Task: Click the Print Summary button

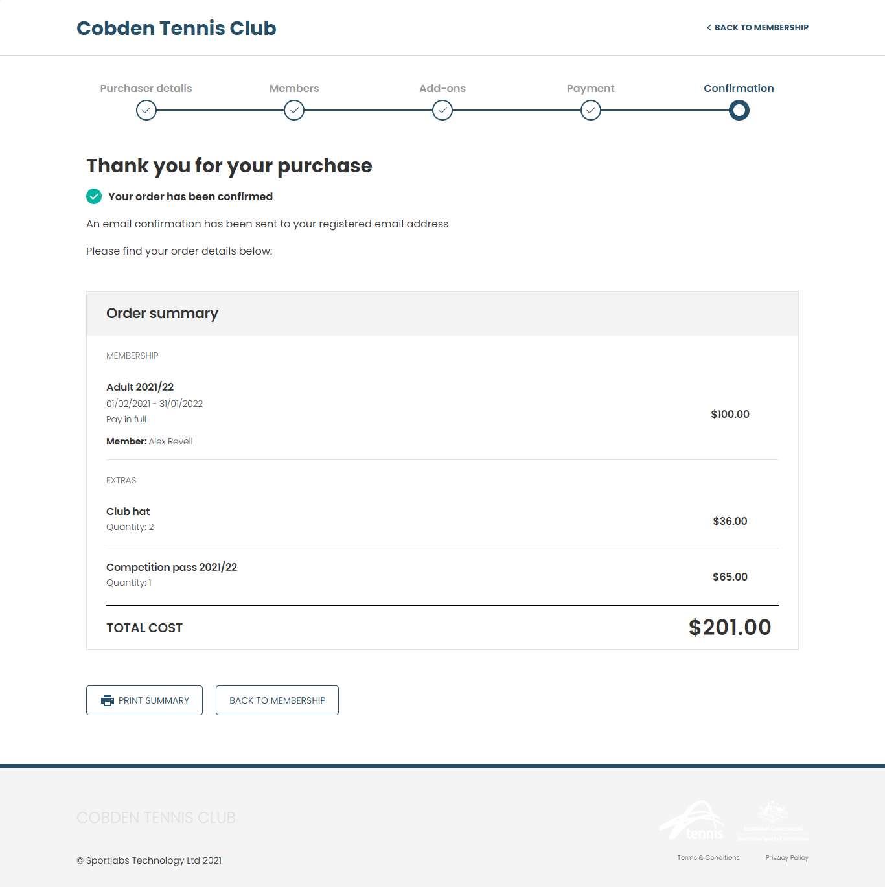Action: pyautogui.click(x=144, y=700)
